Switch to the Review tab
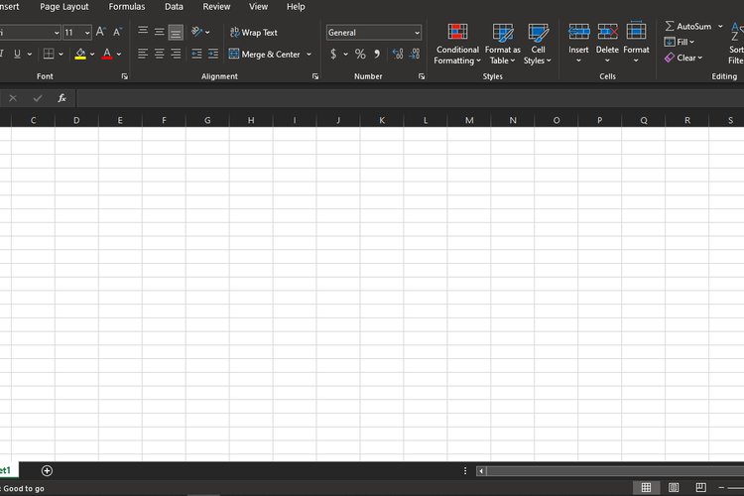The width and height of the screenshot is (744, 496). pos(216,7)
